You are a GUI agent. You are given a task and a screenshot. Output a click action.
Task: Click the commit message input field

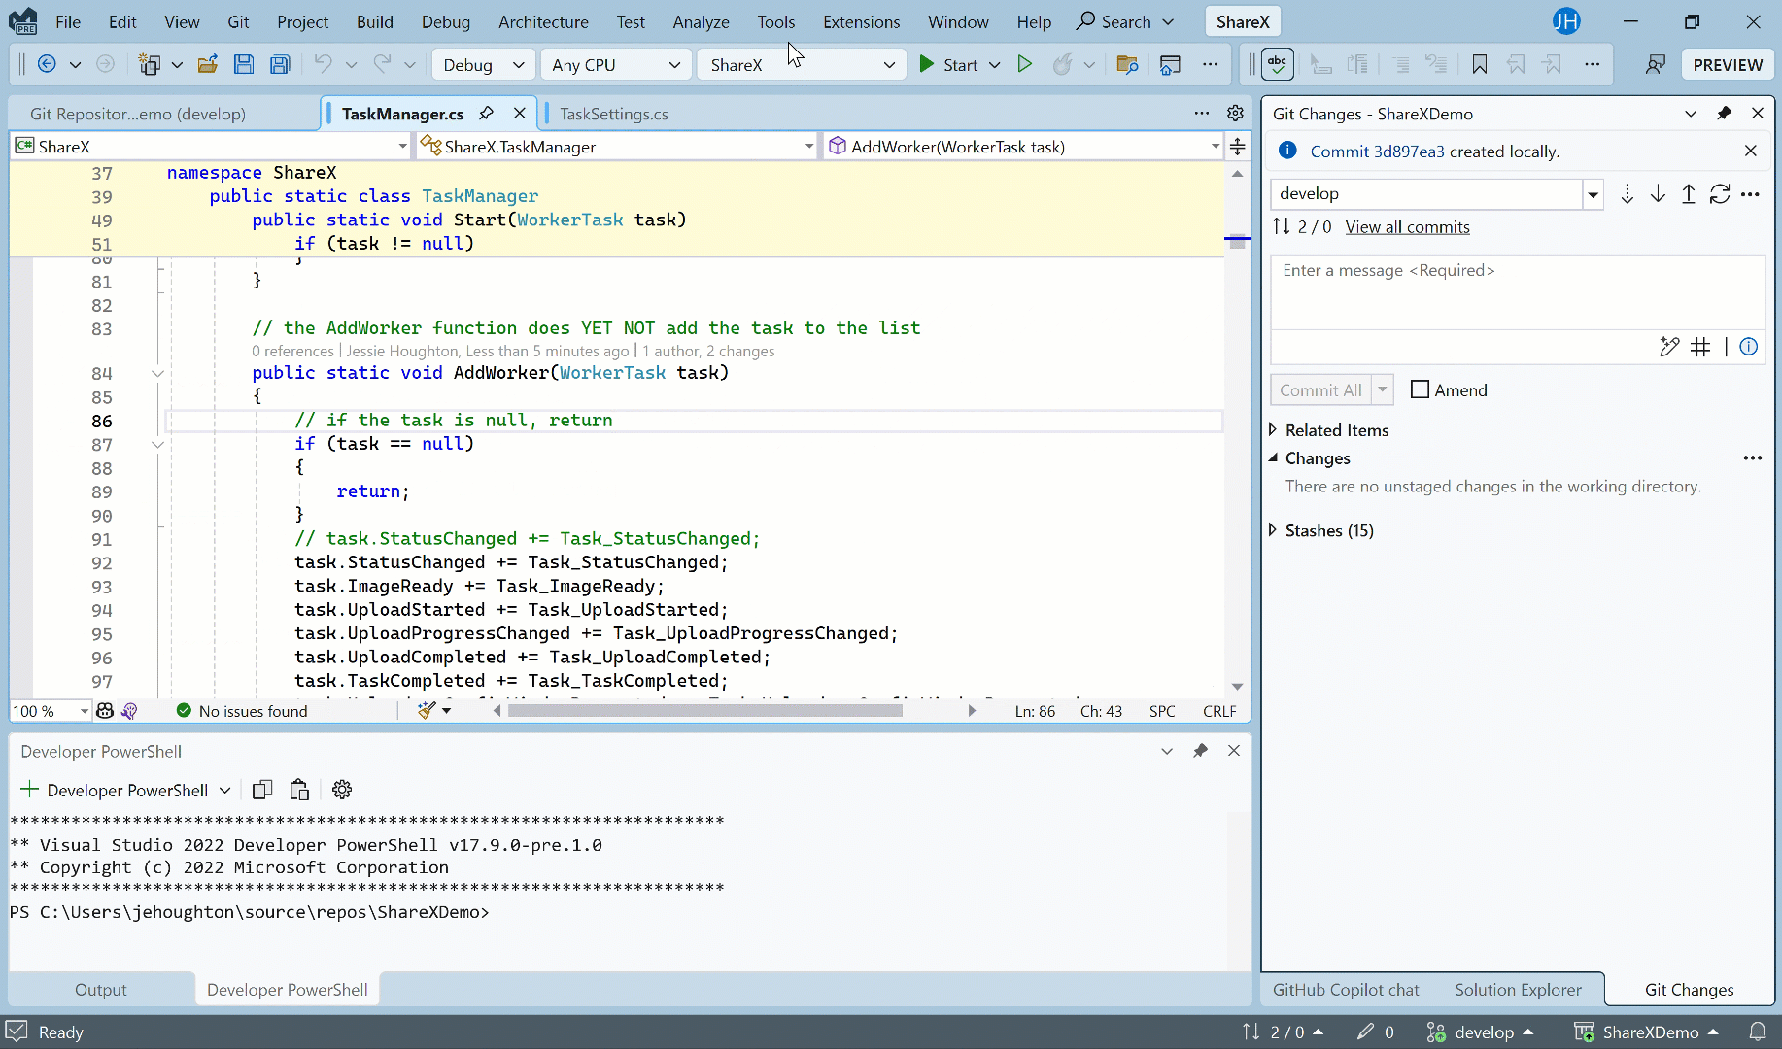pos(1516,291)
